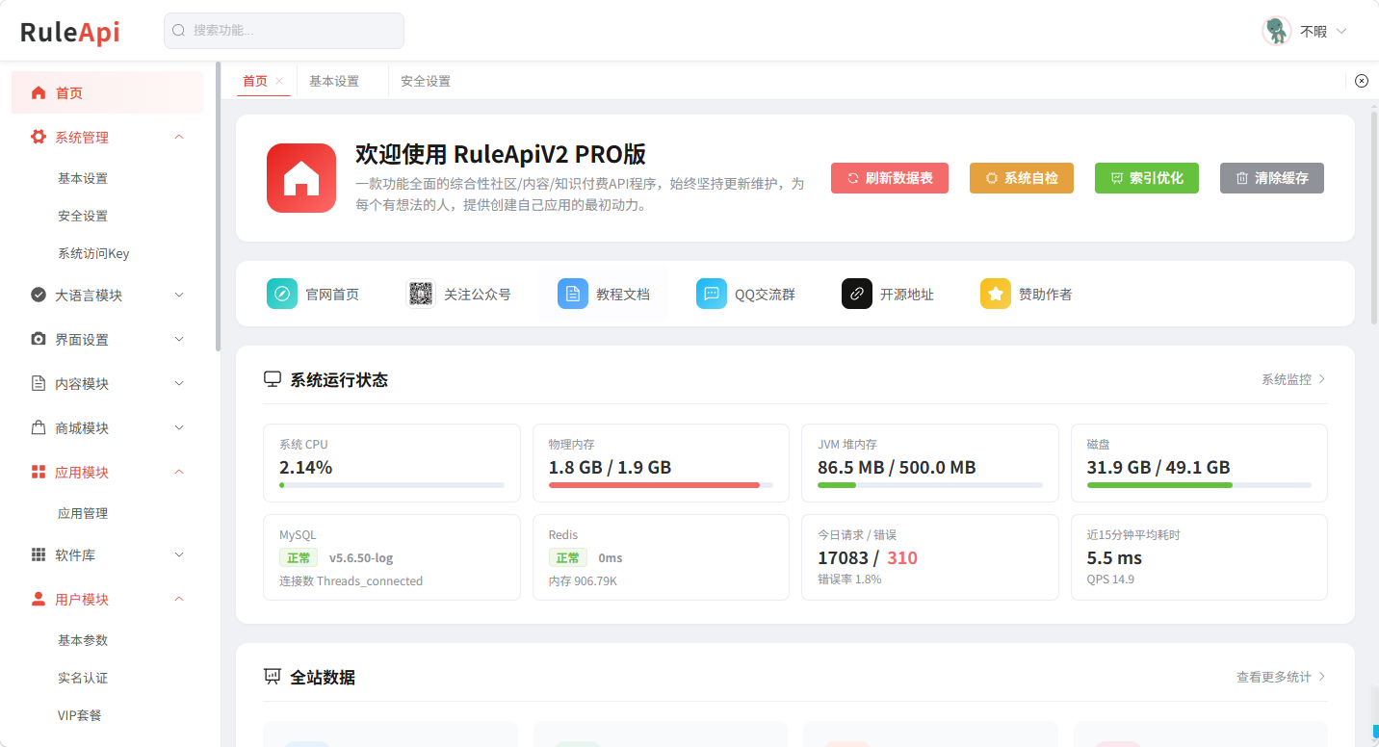Click the RuleApi logo
The width and height of the screenshot is (1379, 747).
(x=70, y=32)
